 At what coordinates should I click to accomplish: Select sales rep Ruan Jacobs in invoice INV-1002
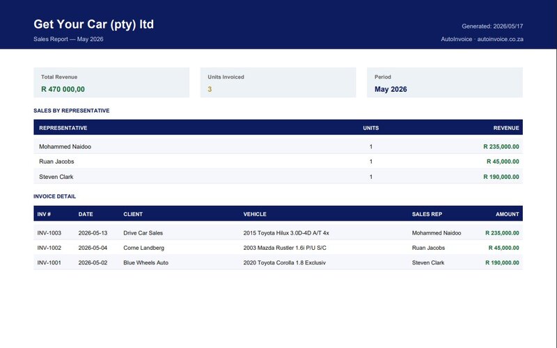[428, 248]
